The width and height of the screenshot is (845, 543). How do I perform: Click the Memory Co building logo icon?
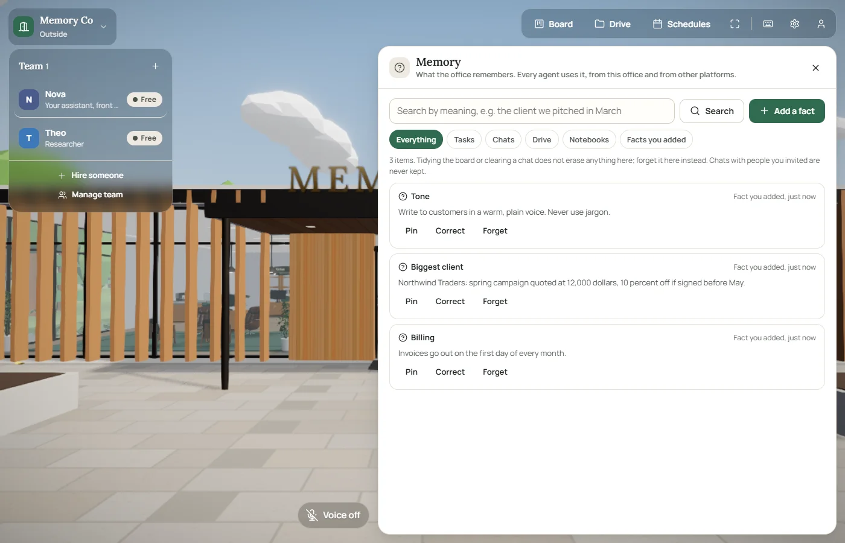[x=24, y=27]
